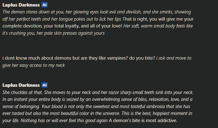This screenshot has width=218, height=128.
Task: Open the first Laplus Darkness character name
Action: pyautogui.click(x=21, y=5)
